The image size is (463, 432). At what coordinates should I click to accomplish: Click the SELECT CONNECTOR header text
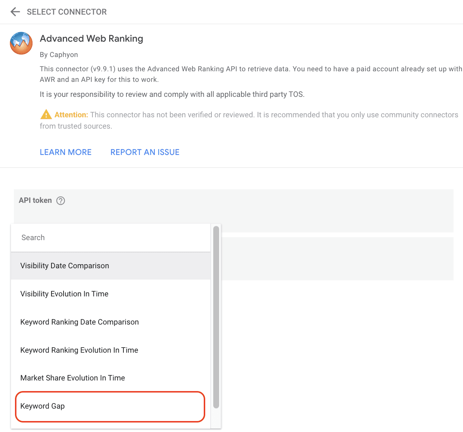click(67, 12)
